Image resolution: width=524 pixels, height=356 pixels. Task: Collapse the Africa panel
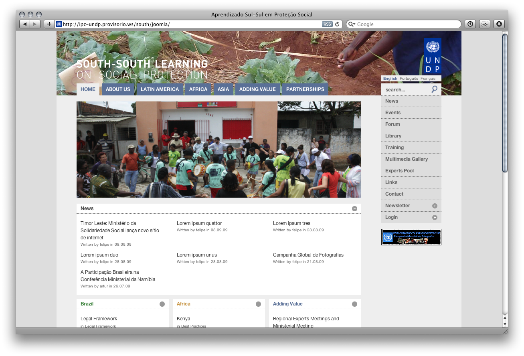point(258,304)
